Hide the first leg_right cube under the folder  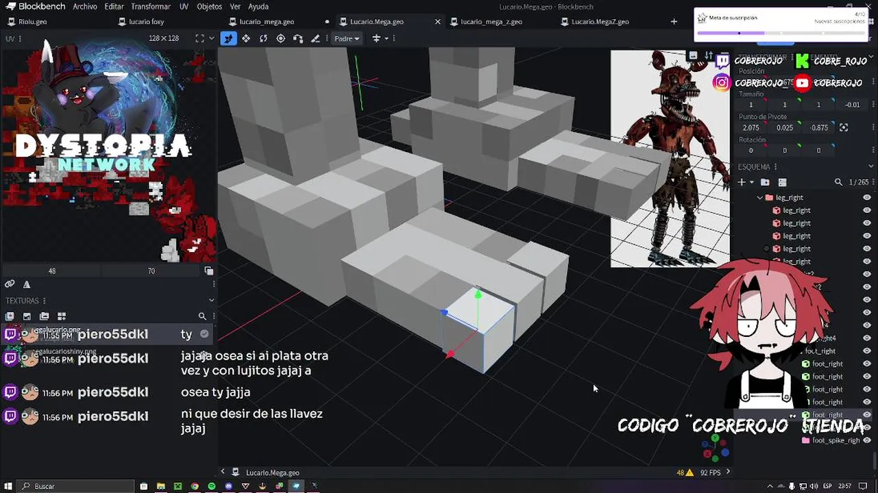867,210
